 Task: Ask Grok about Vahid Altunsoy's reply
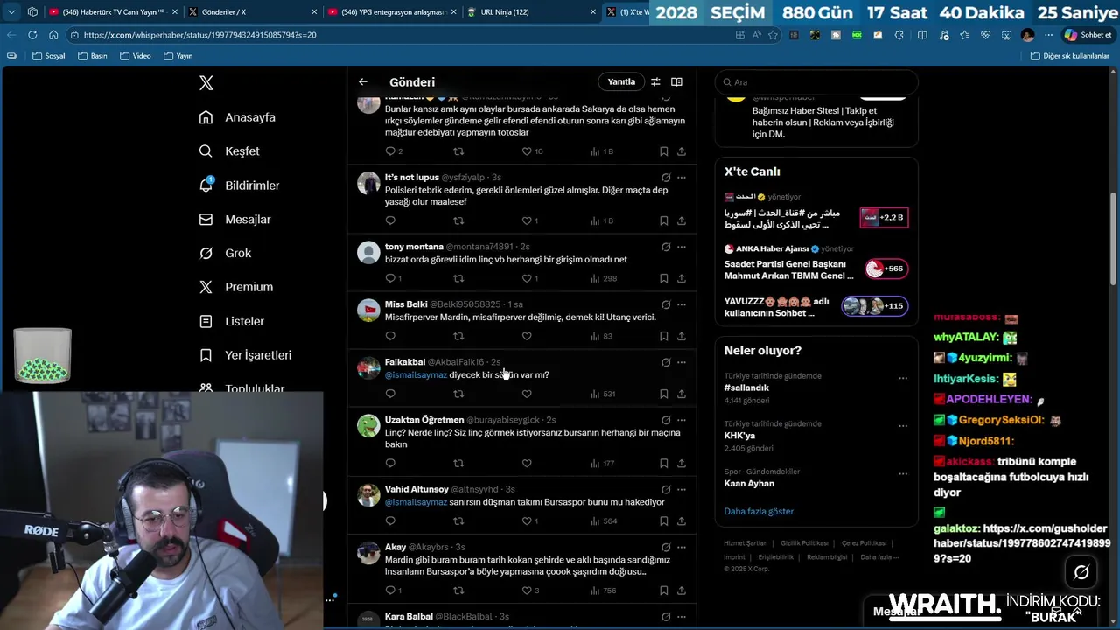[x=666, y=489]
